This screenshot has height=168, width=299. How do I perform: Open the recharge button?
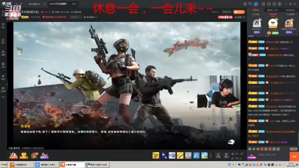point(218,155)
